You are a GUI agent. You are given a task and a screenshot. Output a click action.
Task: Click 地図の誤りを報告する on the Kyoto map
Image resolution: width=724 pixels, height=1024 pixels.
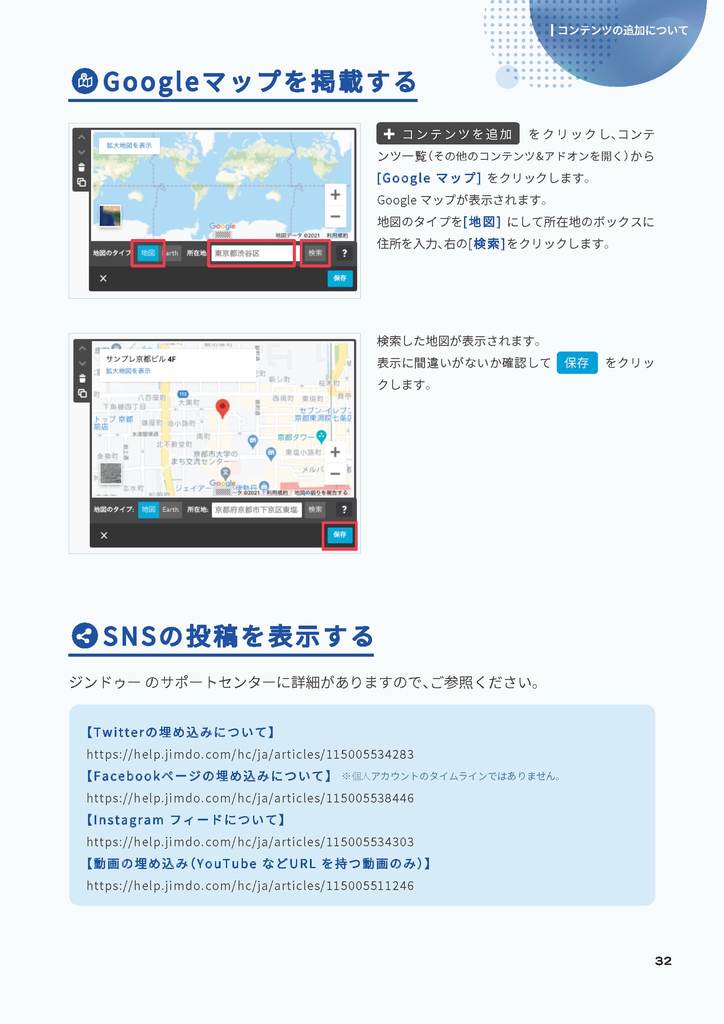tap(321, 492)
